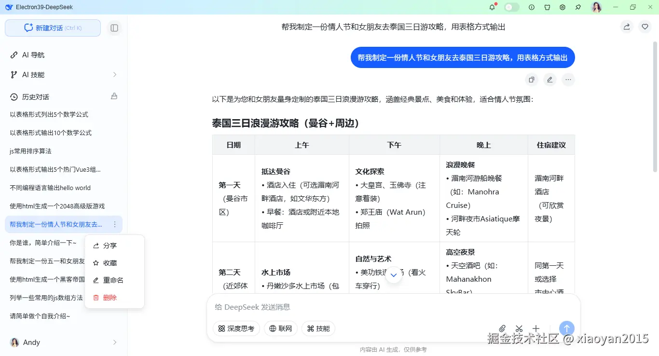Open app settings via the gear icon
Image resolution: width=659 pixels, height=356 pixels.
point(563,7)
